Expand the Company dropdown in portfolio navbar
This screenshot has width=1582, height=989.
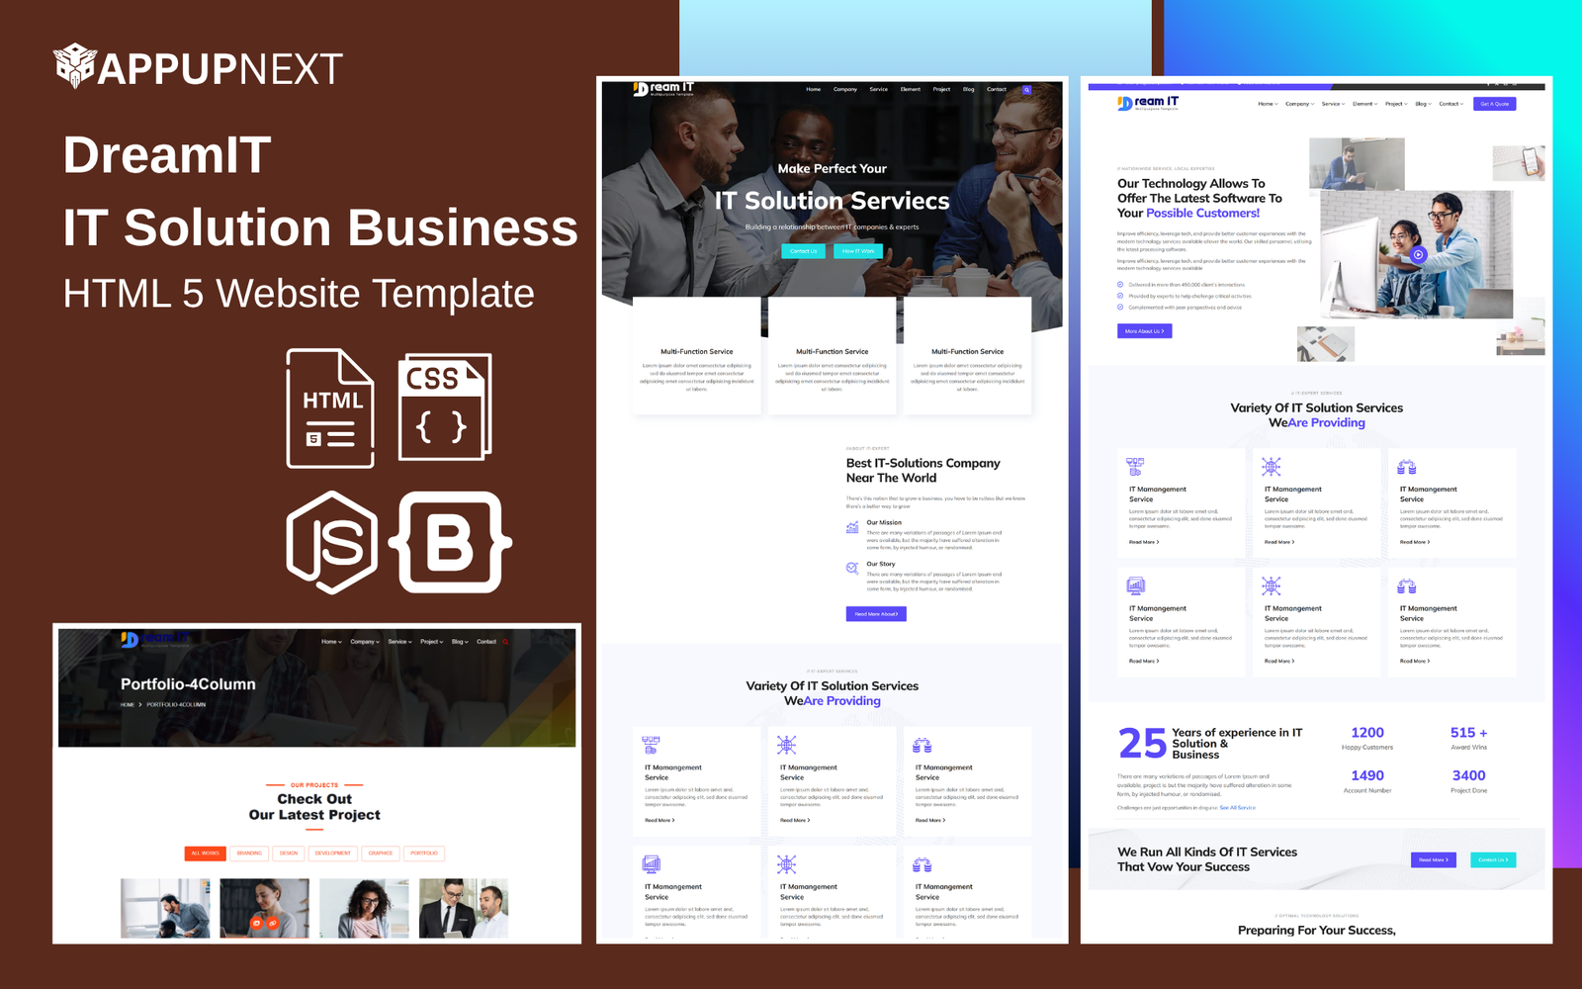[x=364, y=642]
